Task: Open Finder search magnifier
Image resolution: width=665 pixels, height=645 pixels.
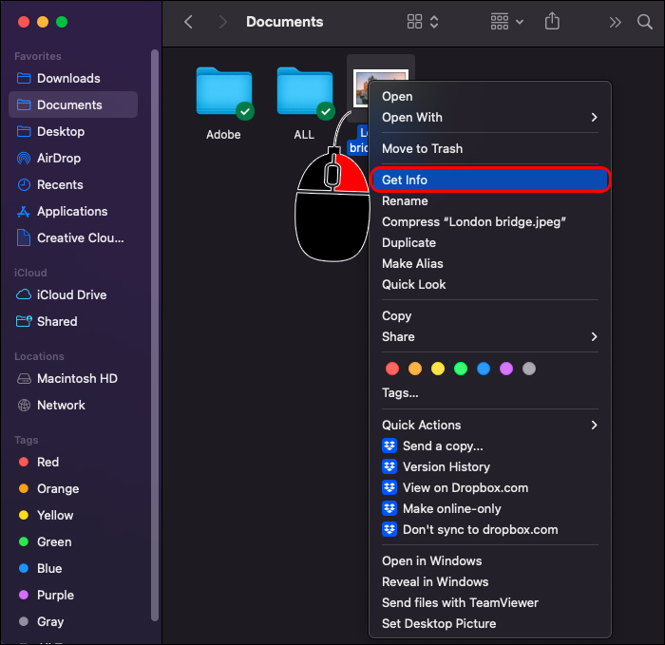Action: 645,22
